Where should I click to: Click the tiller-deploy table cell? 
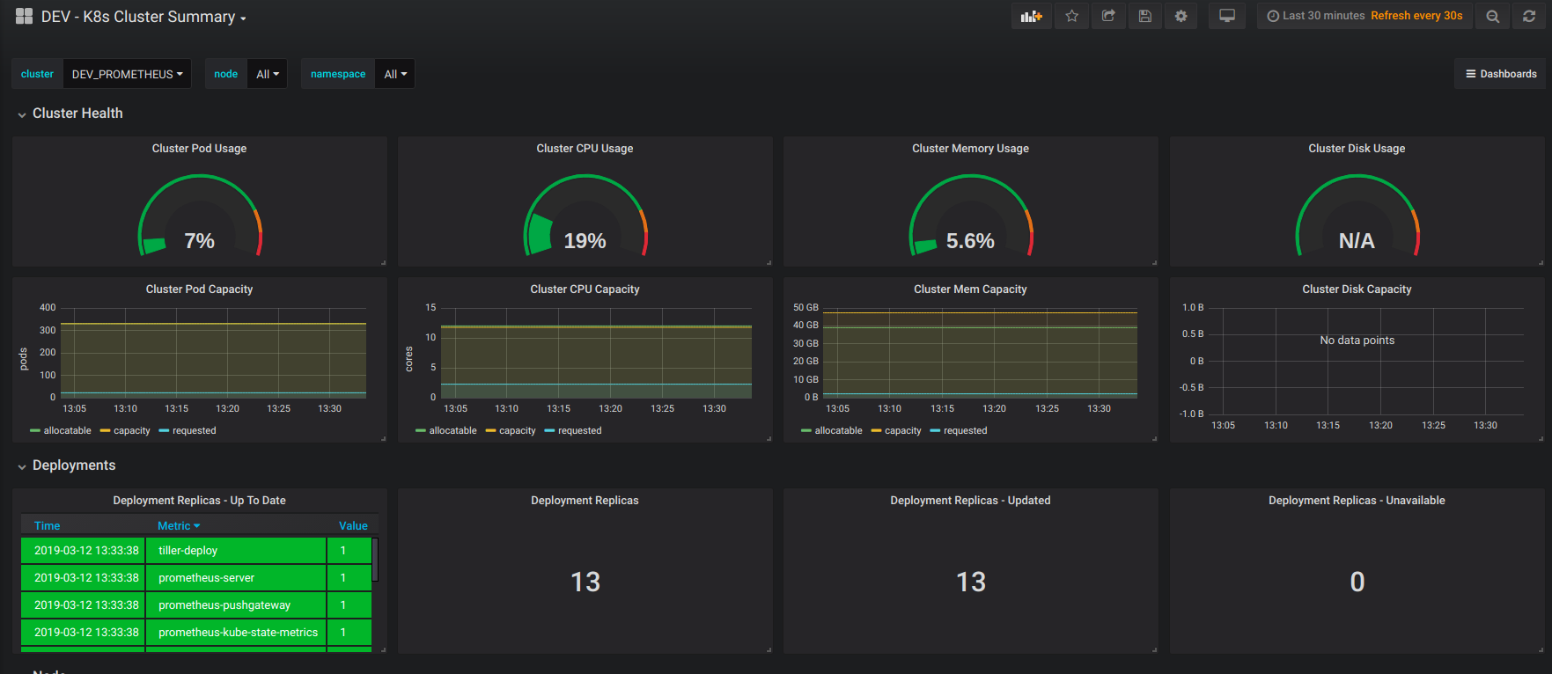point(236,551)
